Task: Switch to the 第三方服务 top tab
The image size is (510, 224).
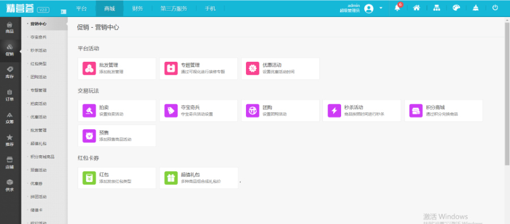Action: 174,9
